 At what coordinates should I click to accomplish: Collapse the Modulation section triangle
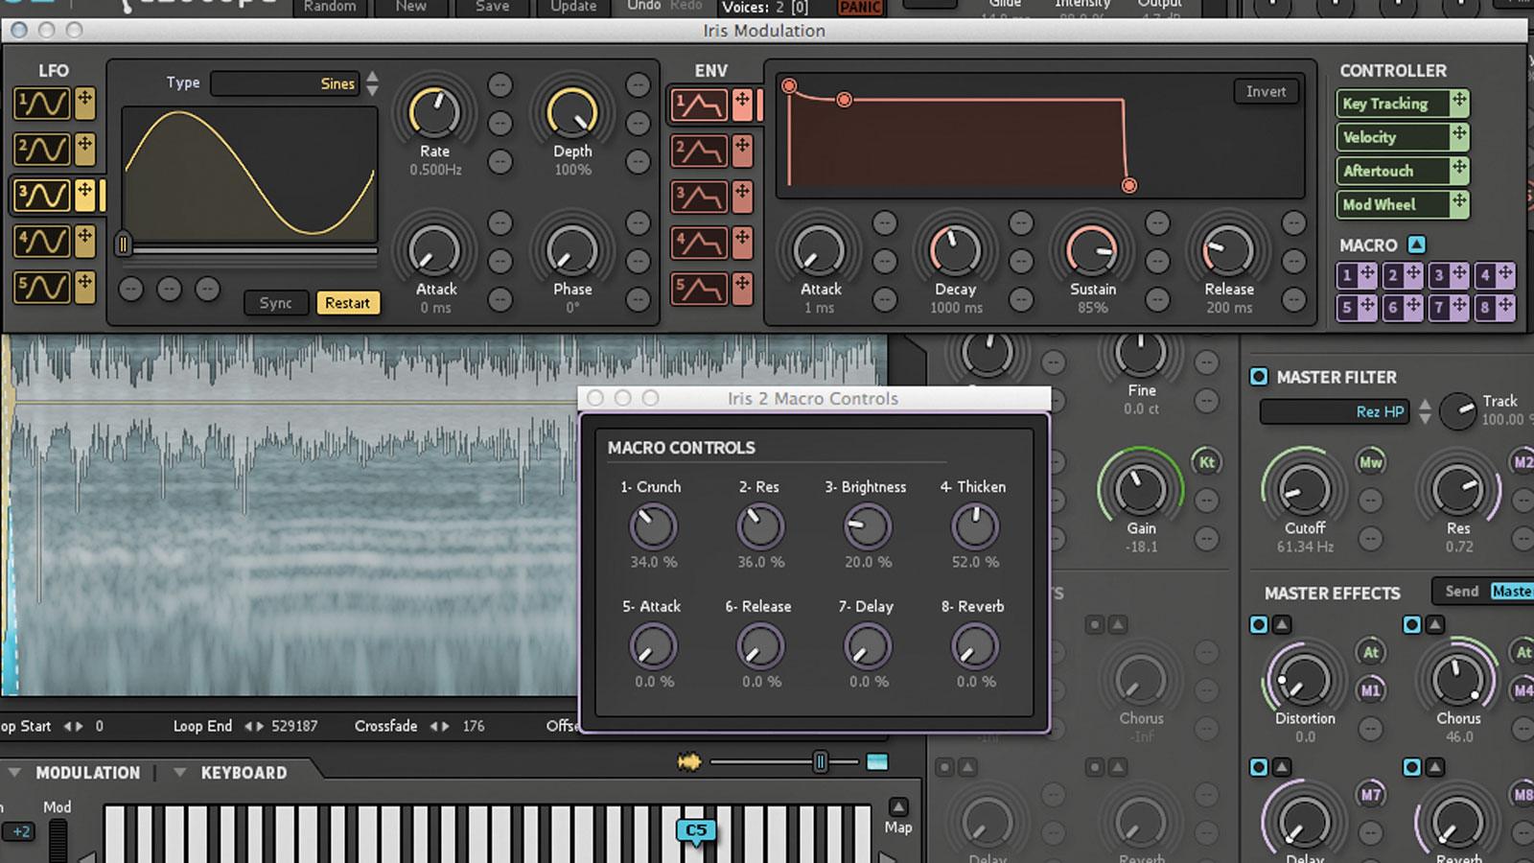[x=14, y=773]
